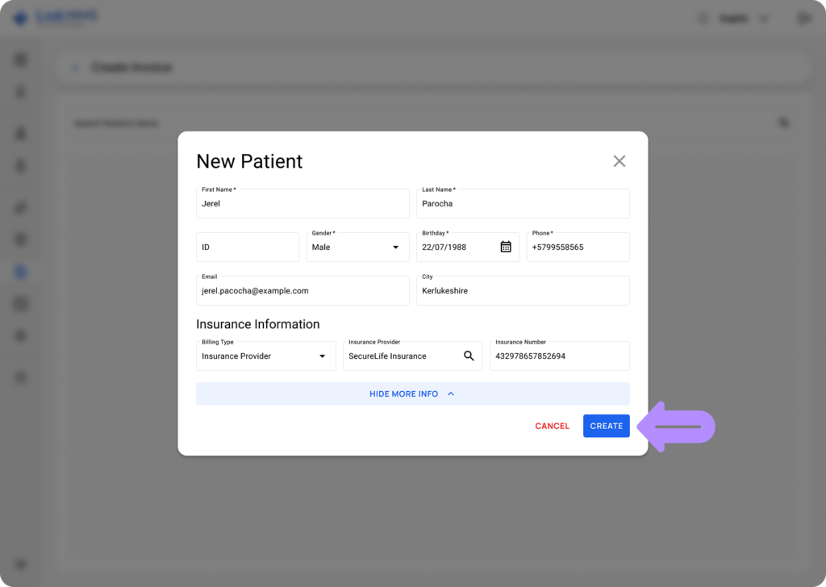826x587 pixels.
Task: Click the City field with Kerlukeshire
Action: click(523, 290)
